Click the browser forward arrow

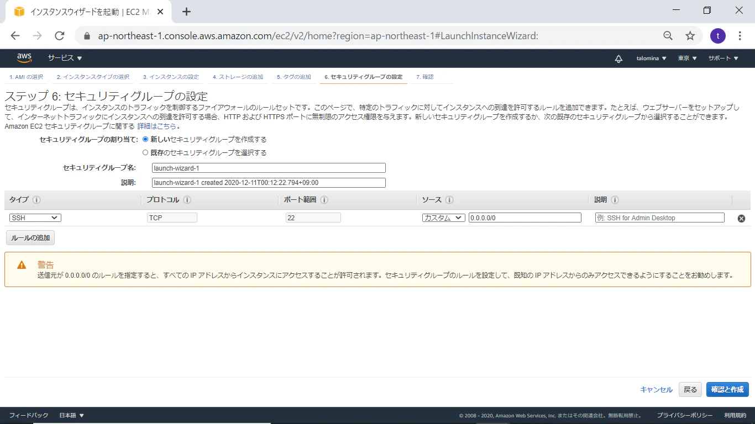(37, 36)
